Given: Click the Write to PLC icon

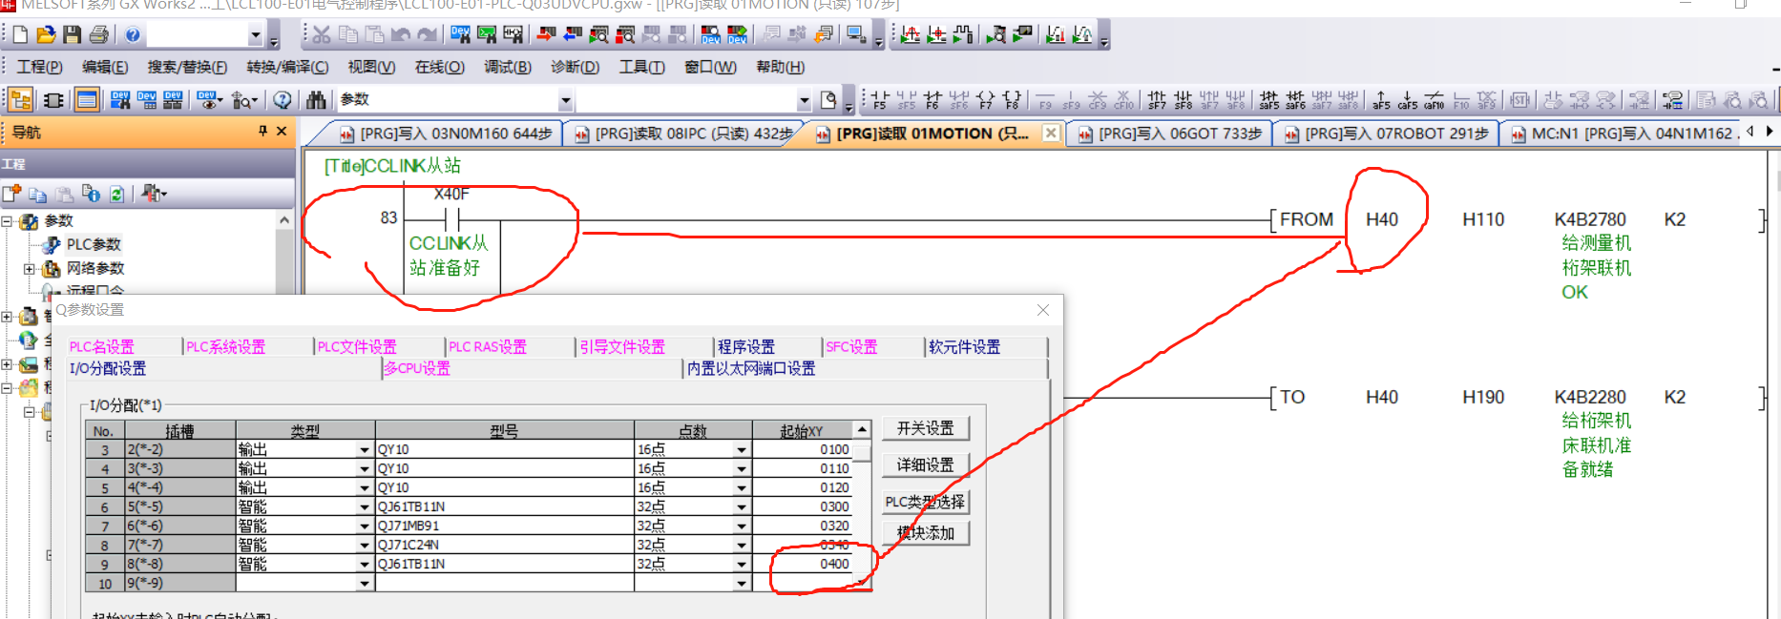Looking at the screenshot, I should coord(546,35).
